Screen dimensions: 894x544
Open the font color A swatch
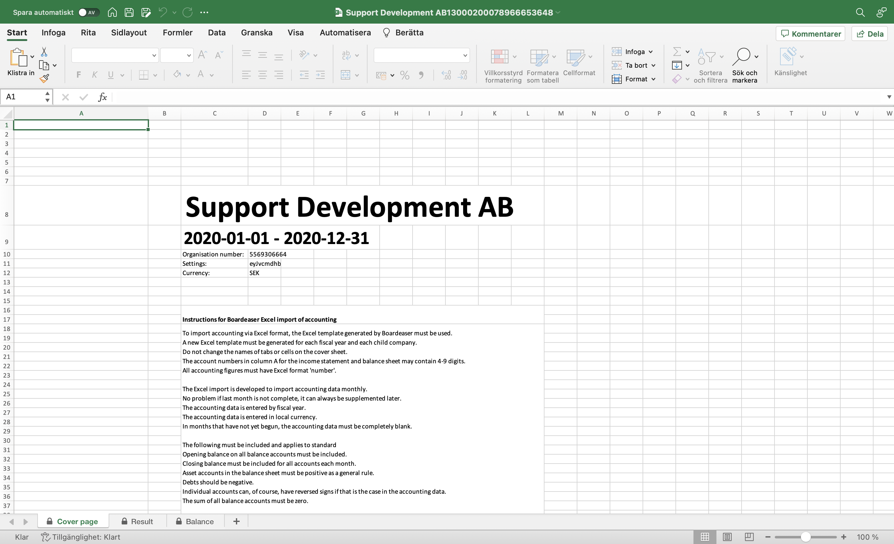tap(201, 75)
